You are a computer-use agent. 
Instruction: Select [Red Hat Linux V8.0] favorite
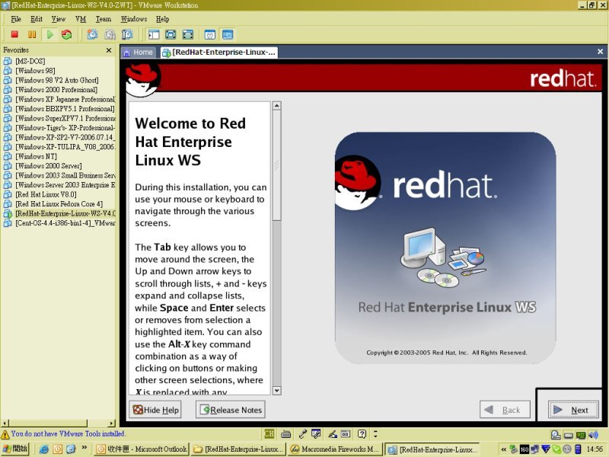tap(46, 194)
